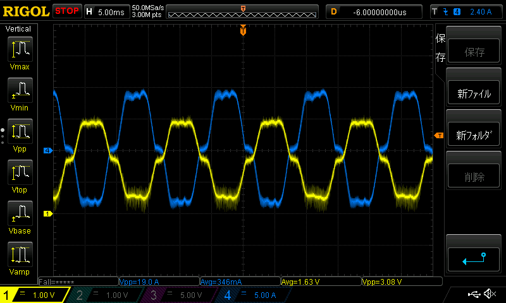The image size is (506, 303).
Task: Click the waveform memory overview bar
Action: [x=242, y=12]
